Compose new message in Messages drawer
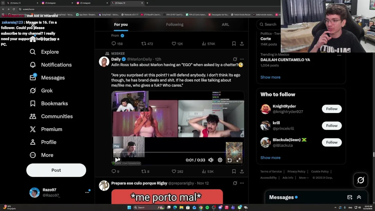Image resolution: width=375 pixels, height=211 pixels. 350,197
